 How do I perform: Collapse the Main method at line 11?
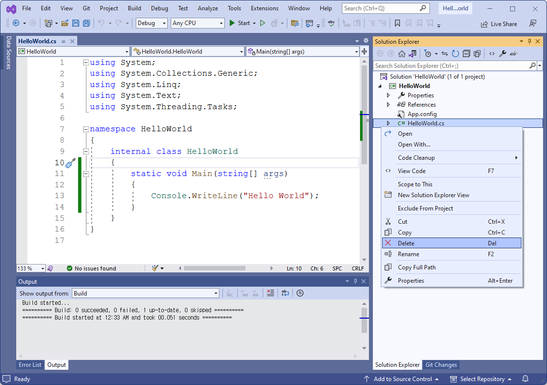[x=86, y=174]
